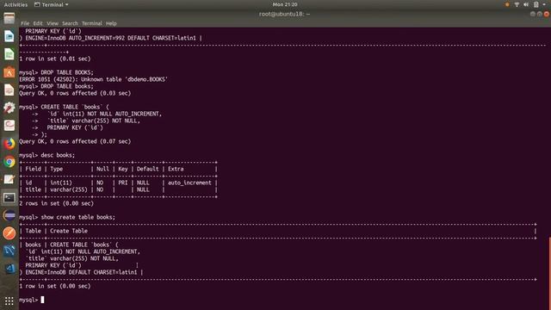Image resolution: width=551 pixels, height=310 pixels.
Task: Open the Mon 21:20 clock calendar
Action: tap(285, 4)
